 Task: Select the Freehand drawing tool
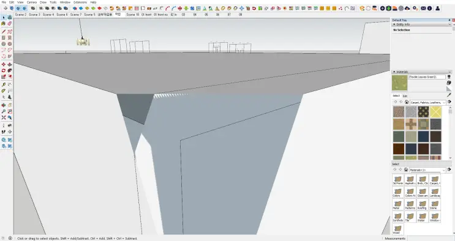click(10, 32)
